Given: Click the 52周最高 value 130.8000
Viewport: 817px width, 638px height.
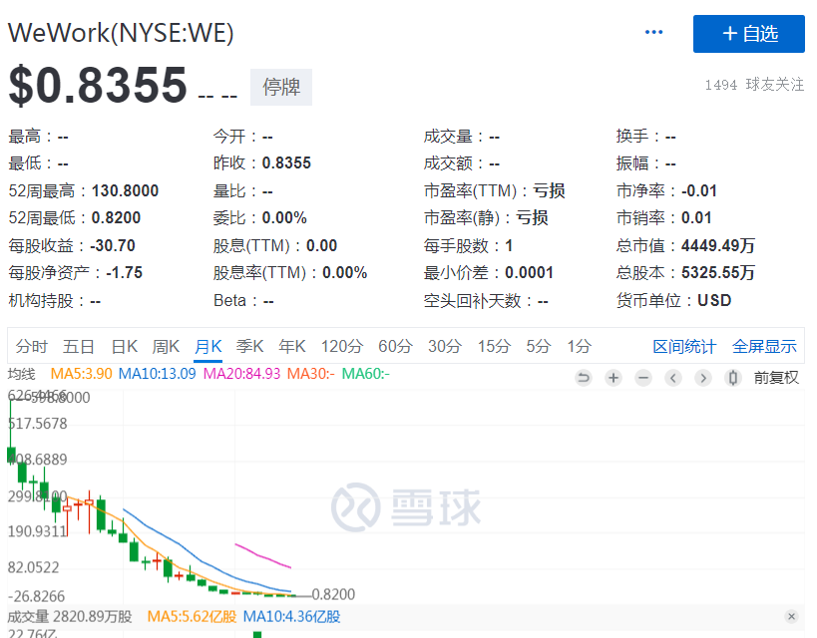Looking at the screenshot, I should click(x=125, y=191).
